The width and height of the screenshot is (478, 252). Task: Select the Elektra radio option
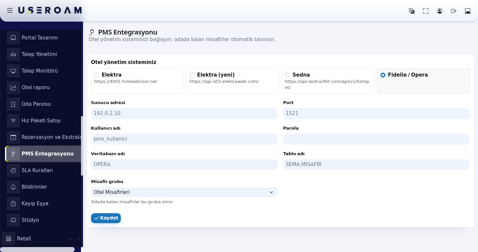tap(96, 75)
